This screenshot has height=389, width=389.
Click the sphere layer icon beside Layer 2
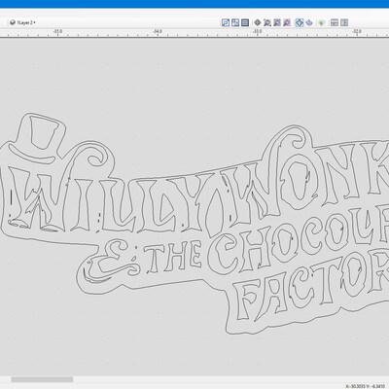[x=13, y=22]
